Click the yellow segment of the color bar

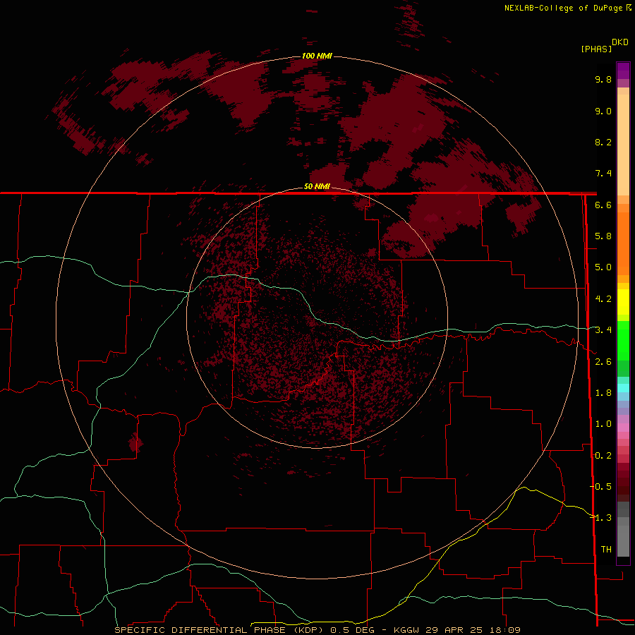click(623, 302)
